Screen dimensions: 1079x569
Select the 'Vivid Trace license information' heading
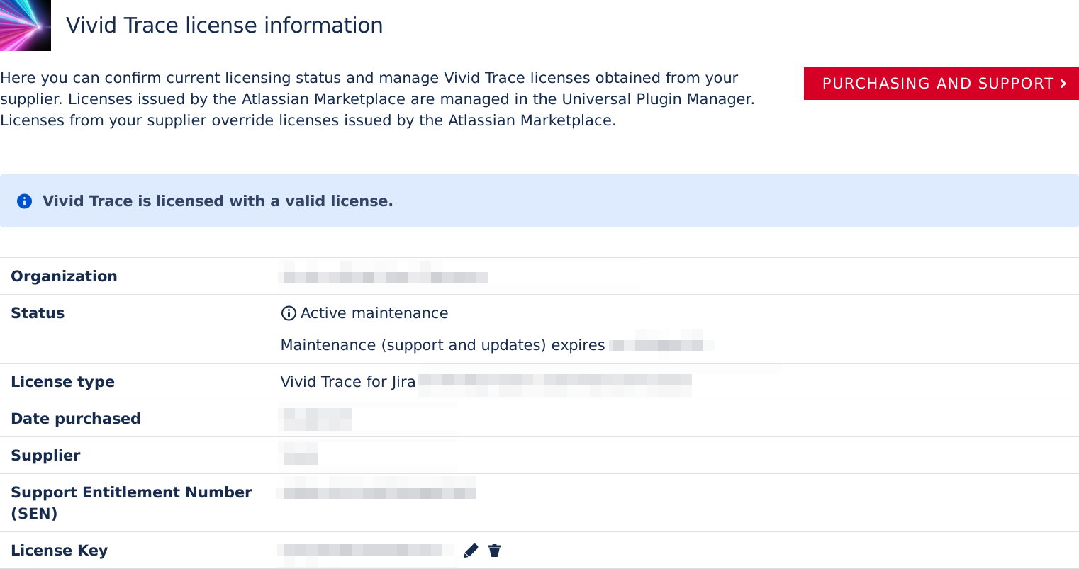tap(225, 26)
